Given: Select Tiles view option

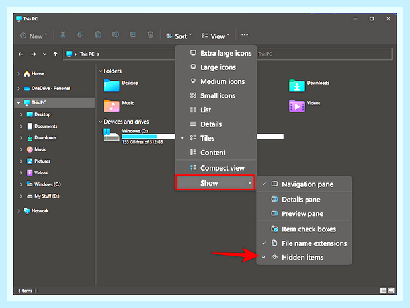Looking at the screenshot, I should point(216,138).
